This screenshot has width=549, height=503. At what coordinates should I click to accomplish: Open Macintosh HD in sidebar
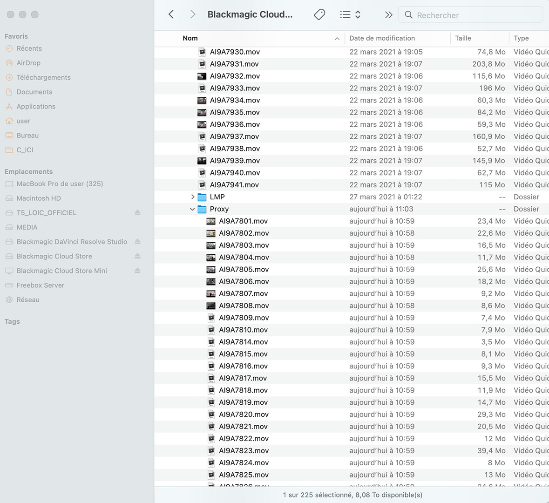39,198
